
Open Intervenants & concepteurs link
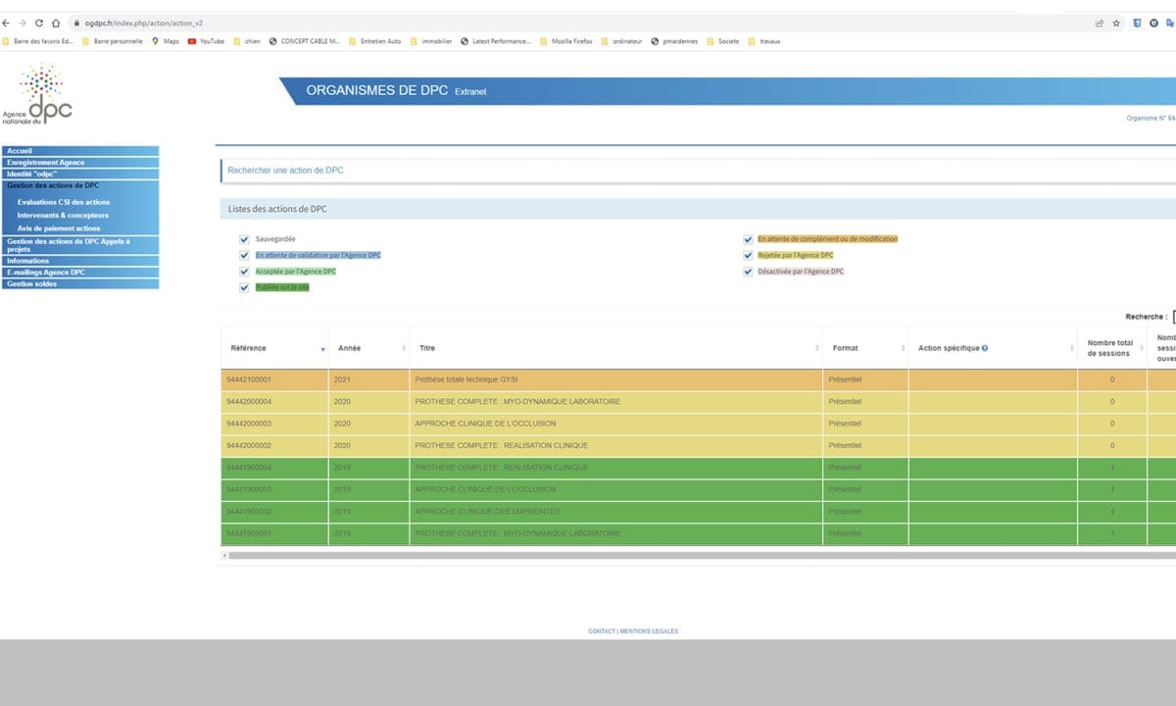point(63,215)
